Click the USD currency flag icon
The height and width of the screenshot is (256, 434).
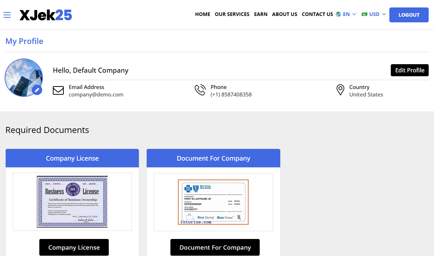tap(364, 15)
